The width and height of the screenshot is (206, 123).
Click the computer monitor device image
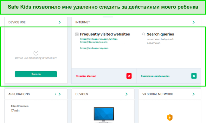click(x=104, y=115)
